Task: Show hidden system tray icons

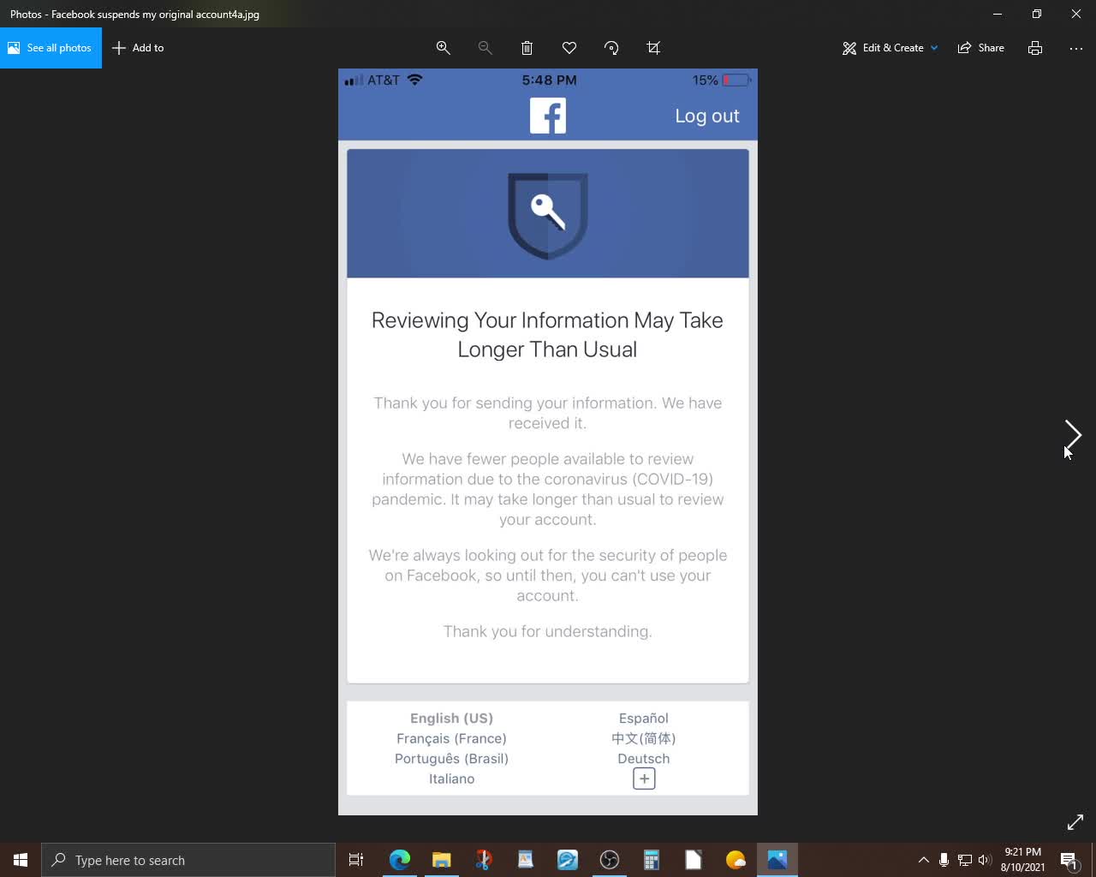Action: coord(924,860)
